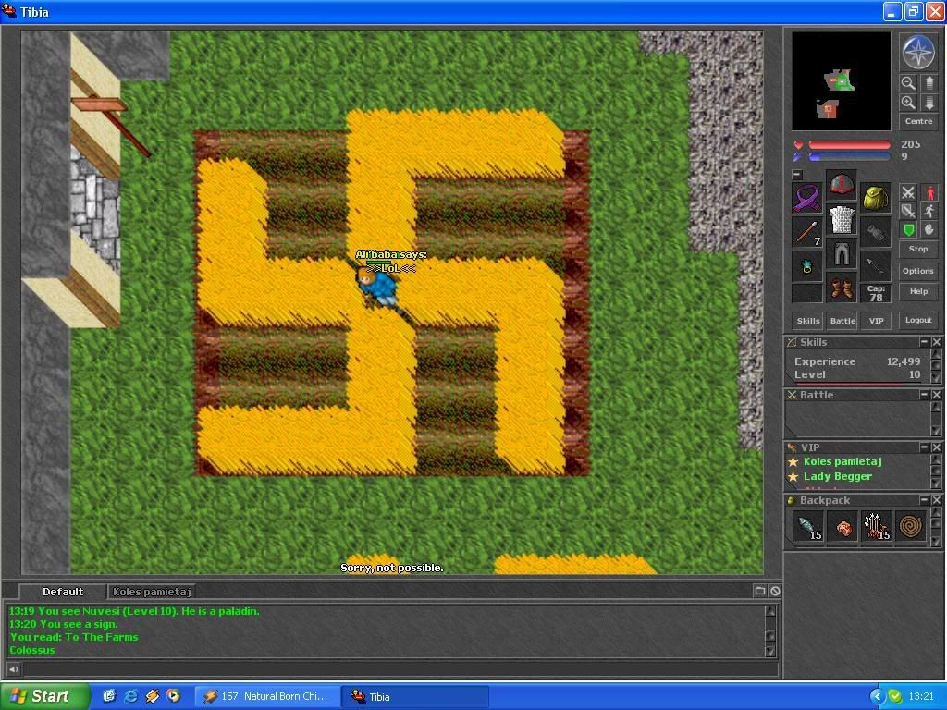Open the green backpack slot
The width and height of the screenshot is (947, 710).
[x=875, y=198]
